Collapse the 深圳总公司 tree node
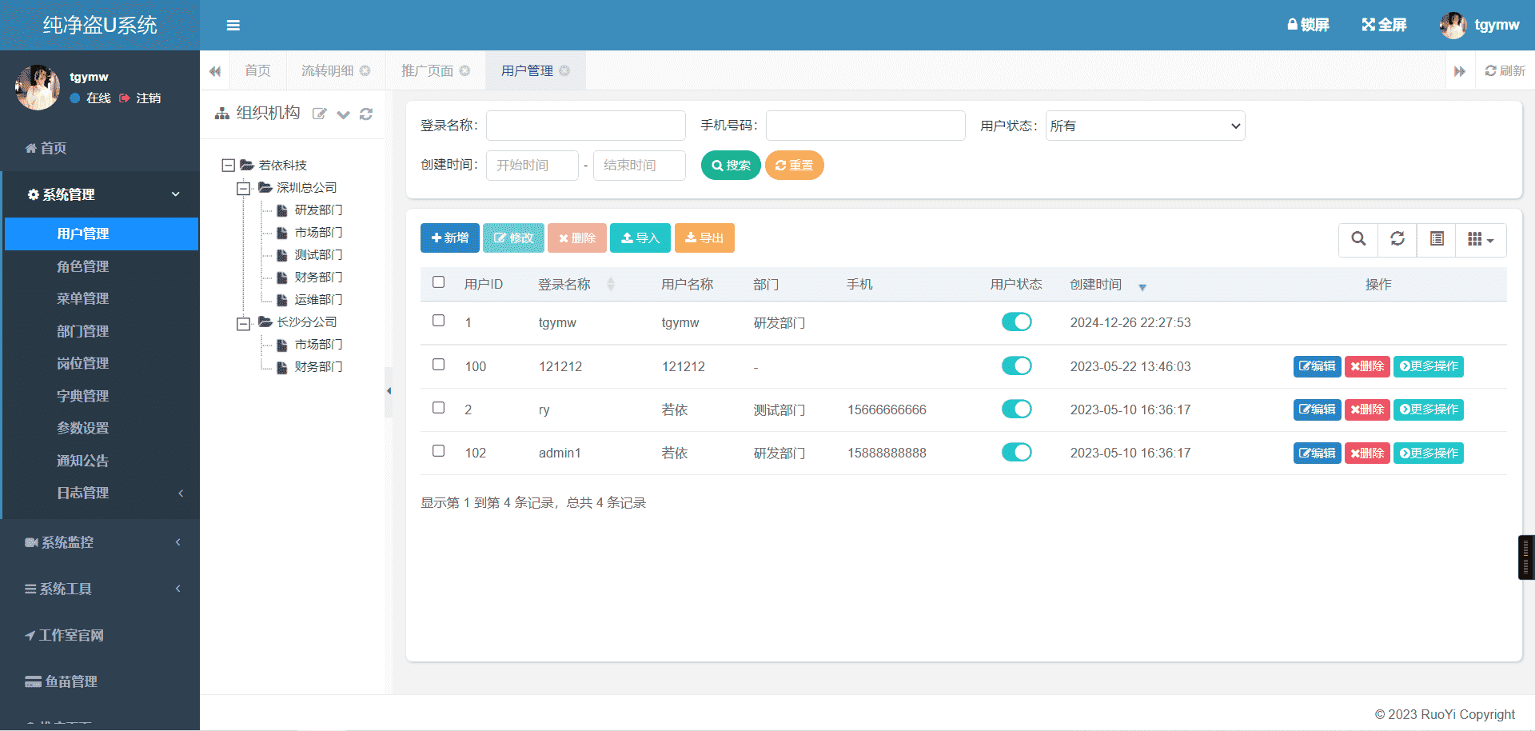Image resolution: width=1535 pixels, height=731 pixels. (243, 189)
